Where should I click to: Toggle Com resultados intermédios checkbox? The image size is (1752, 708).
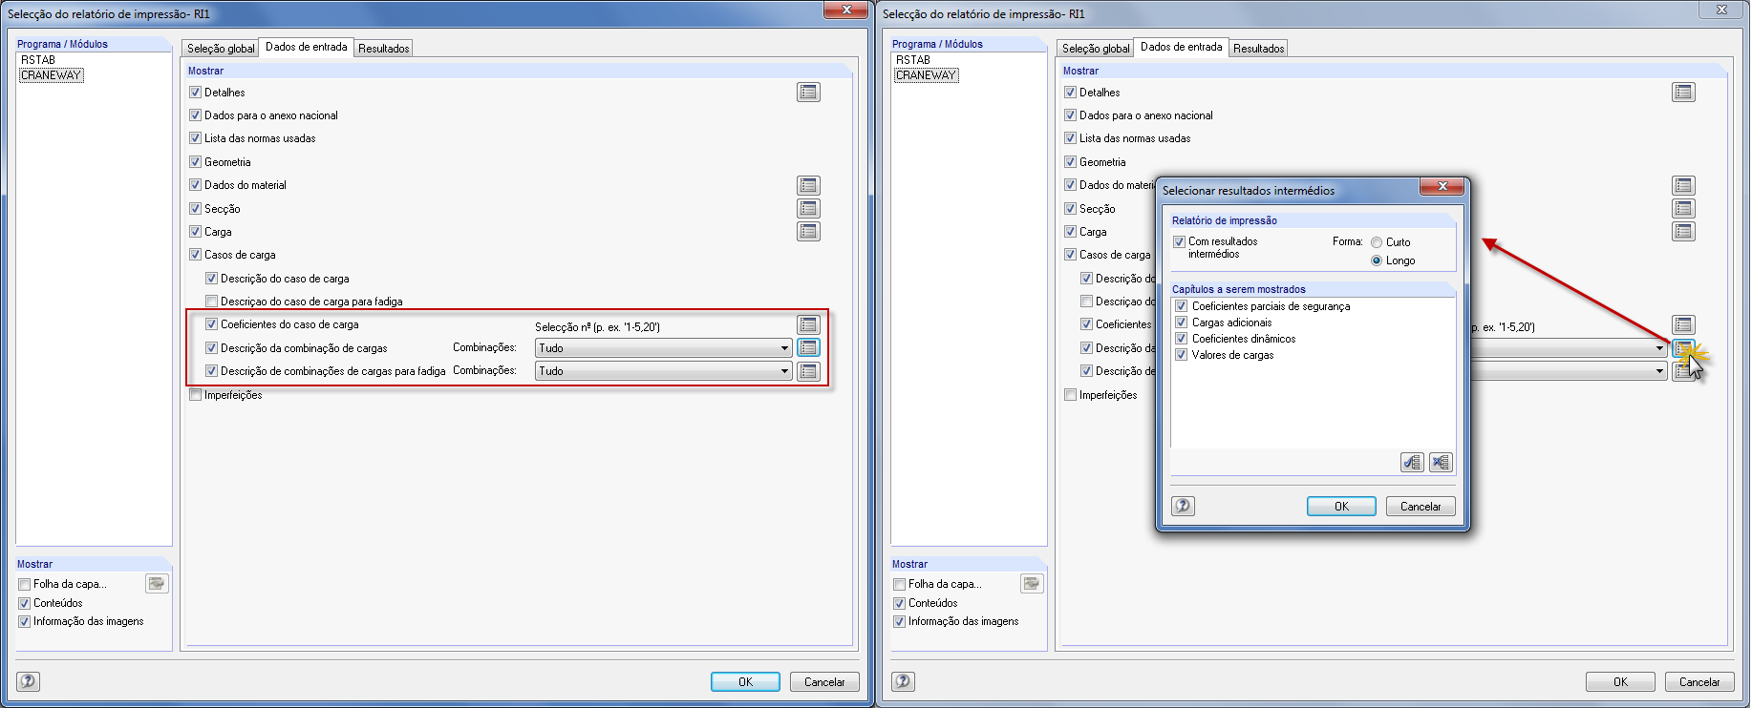click(1179, 242)
